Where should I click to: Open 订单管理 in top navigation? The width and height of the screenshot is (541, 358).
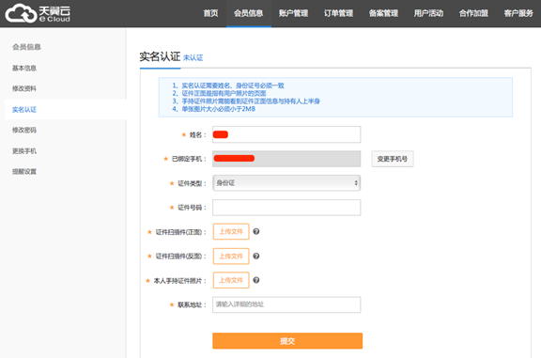point(338,13)
